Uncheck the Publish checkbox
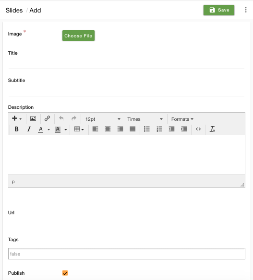 coord(65,273)
